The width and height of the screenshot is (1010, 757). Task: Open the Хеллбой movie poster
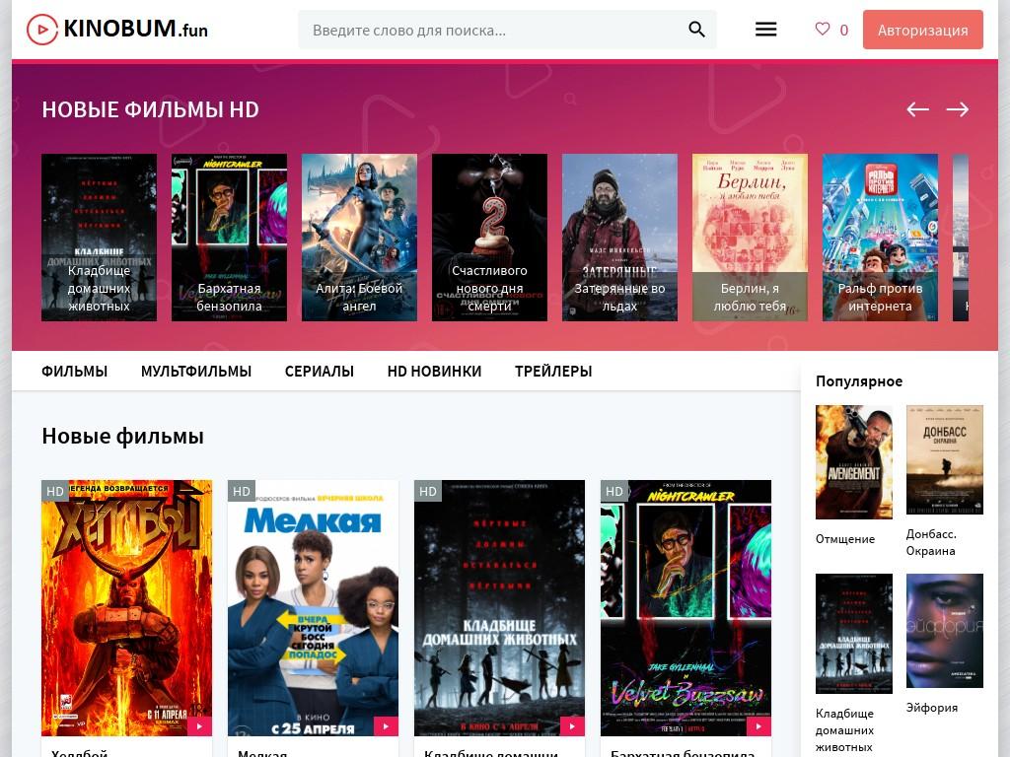click(127, 607)
